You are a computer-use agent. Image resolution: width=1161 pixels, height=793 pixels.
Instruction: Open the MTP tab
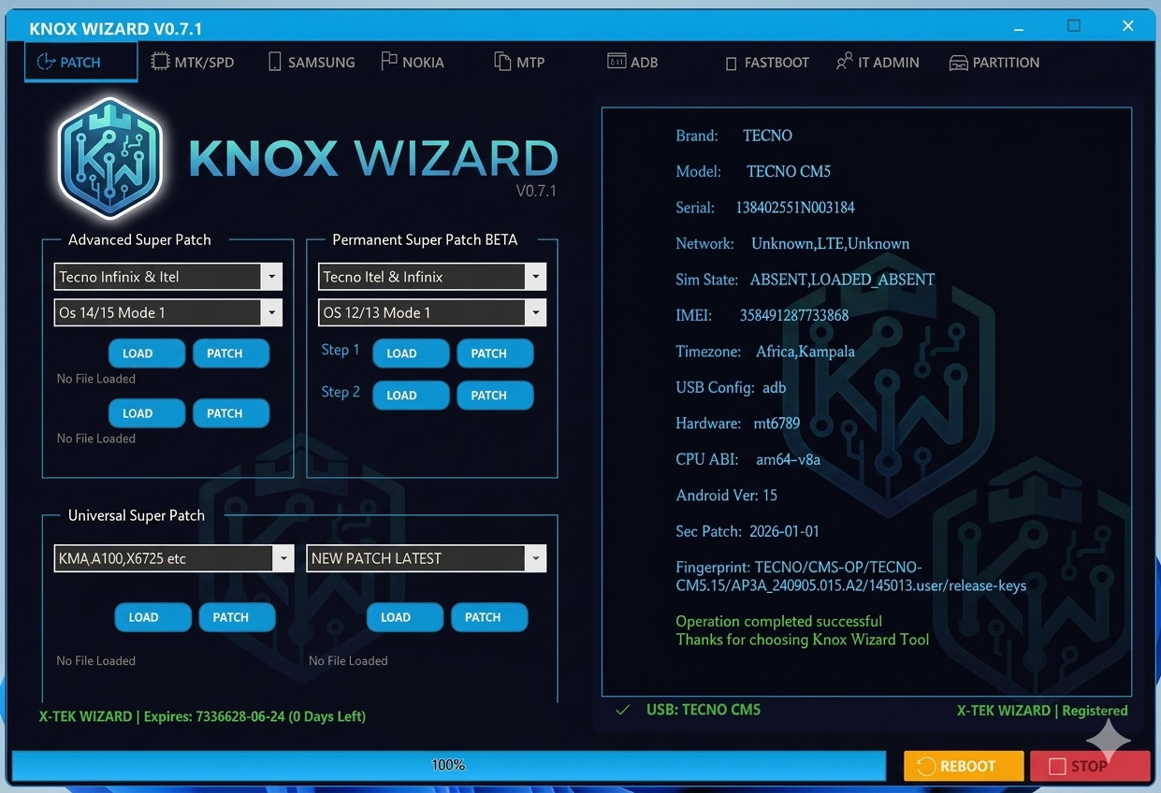coord(519,63)
